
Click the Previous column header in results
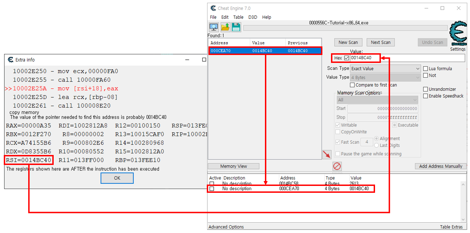[x=303, y=43]
